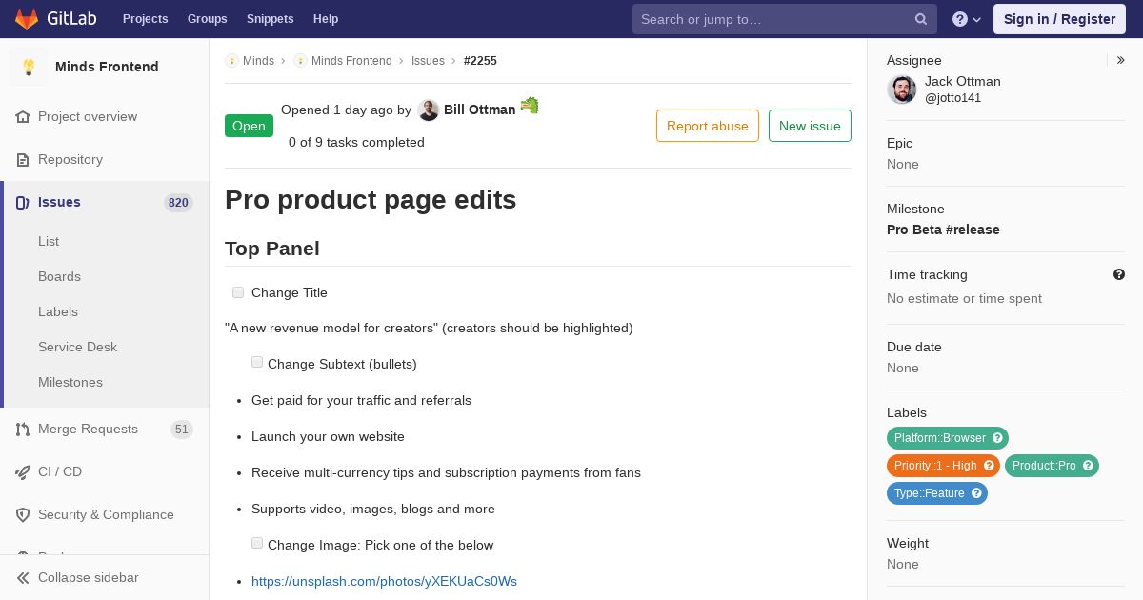
Task: Click the GitLab fox logo
Action: pyautogui.click(x=27, y=19)
